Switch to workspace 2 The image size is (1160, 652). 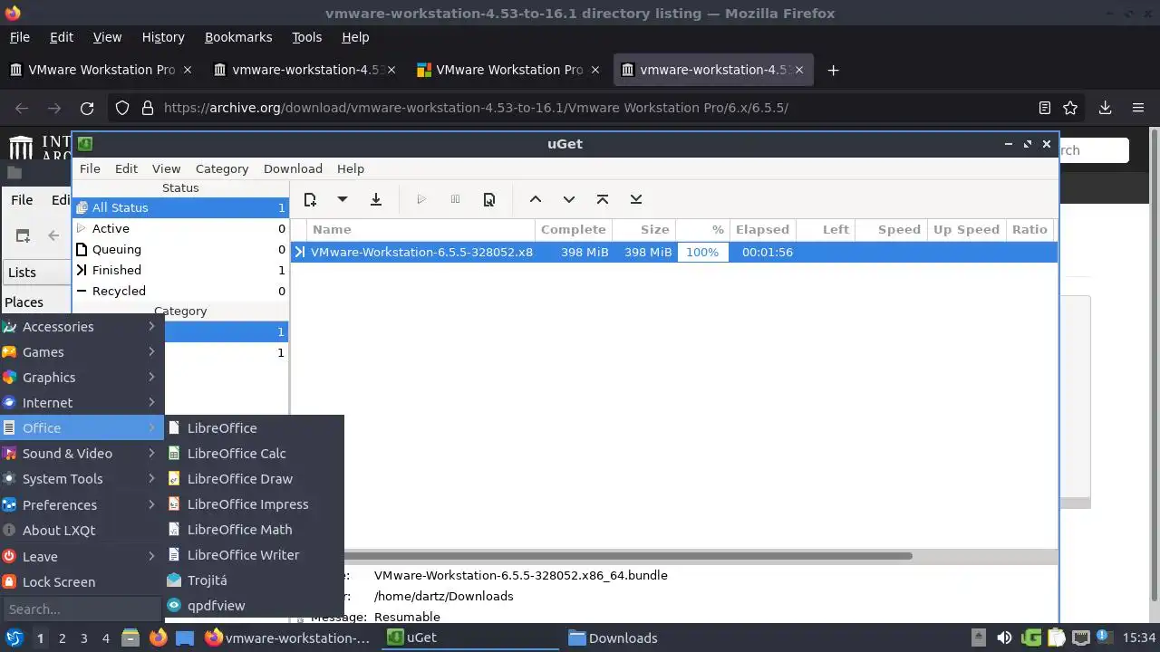(62, 638)
